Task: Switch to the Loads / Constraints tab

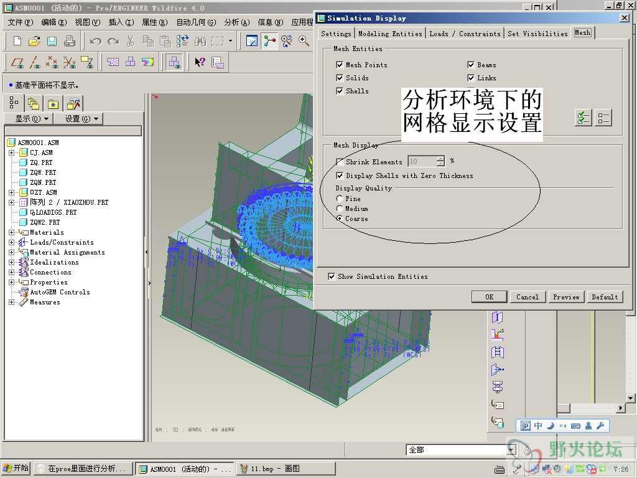Action: coord(465,34)
